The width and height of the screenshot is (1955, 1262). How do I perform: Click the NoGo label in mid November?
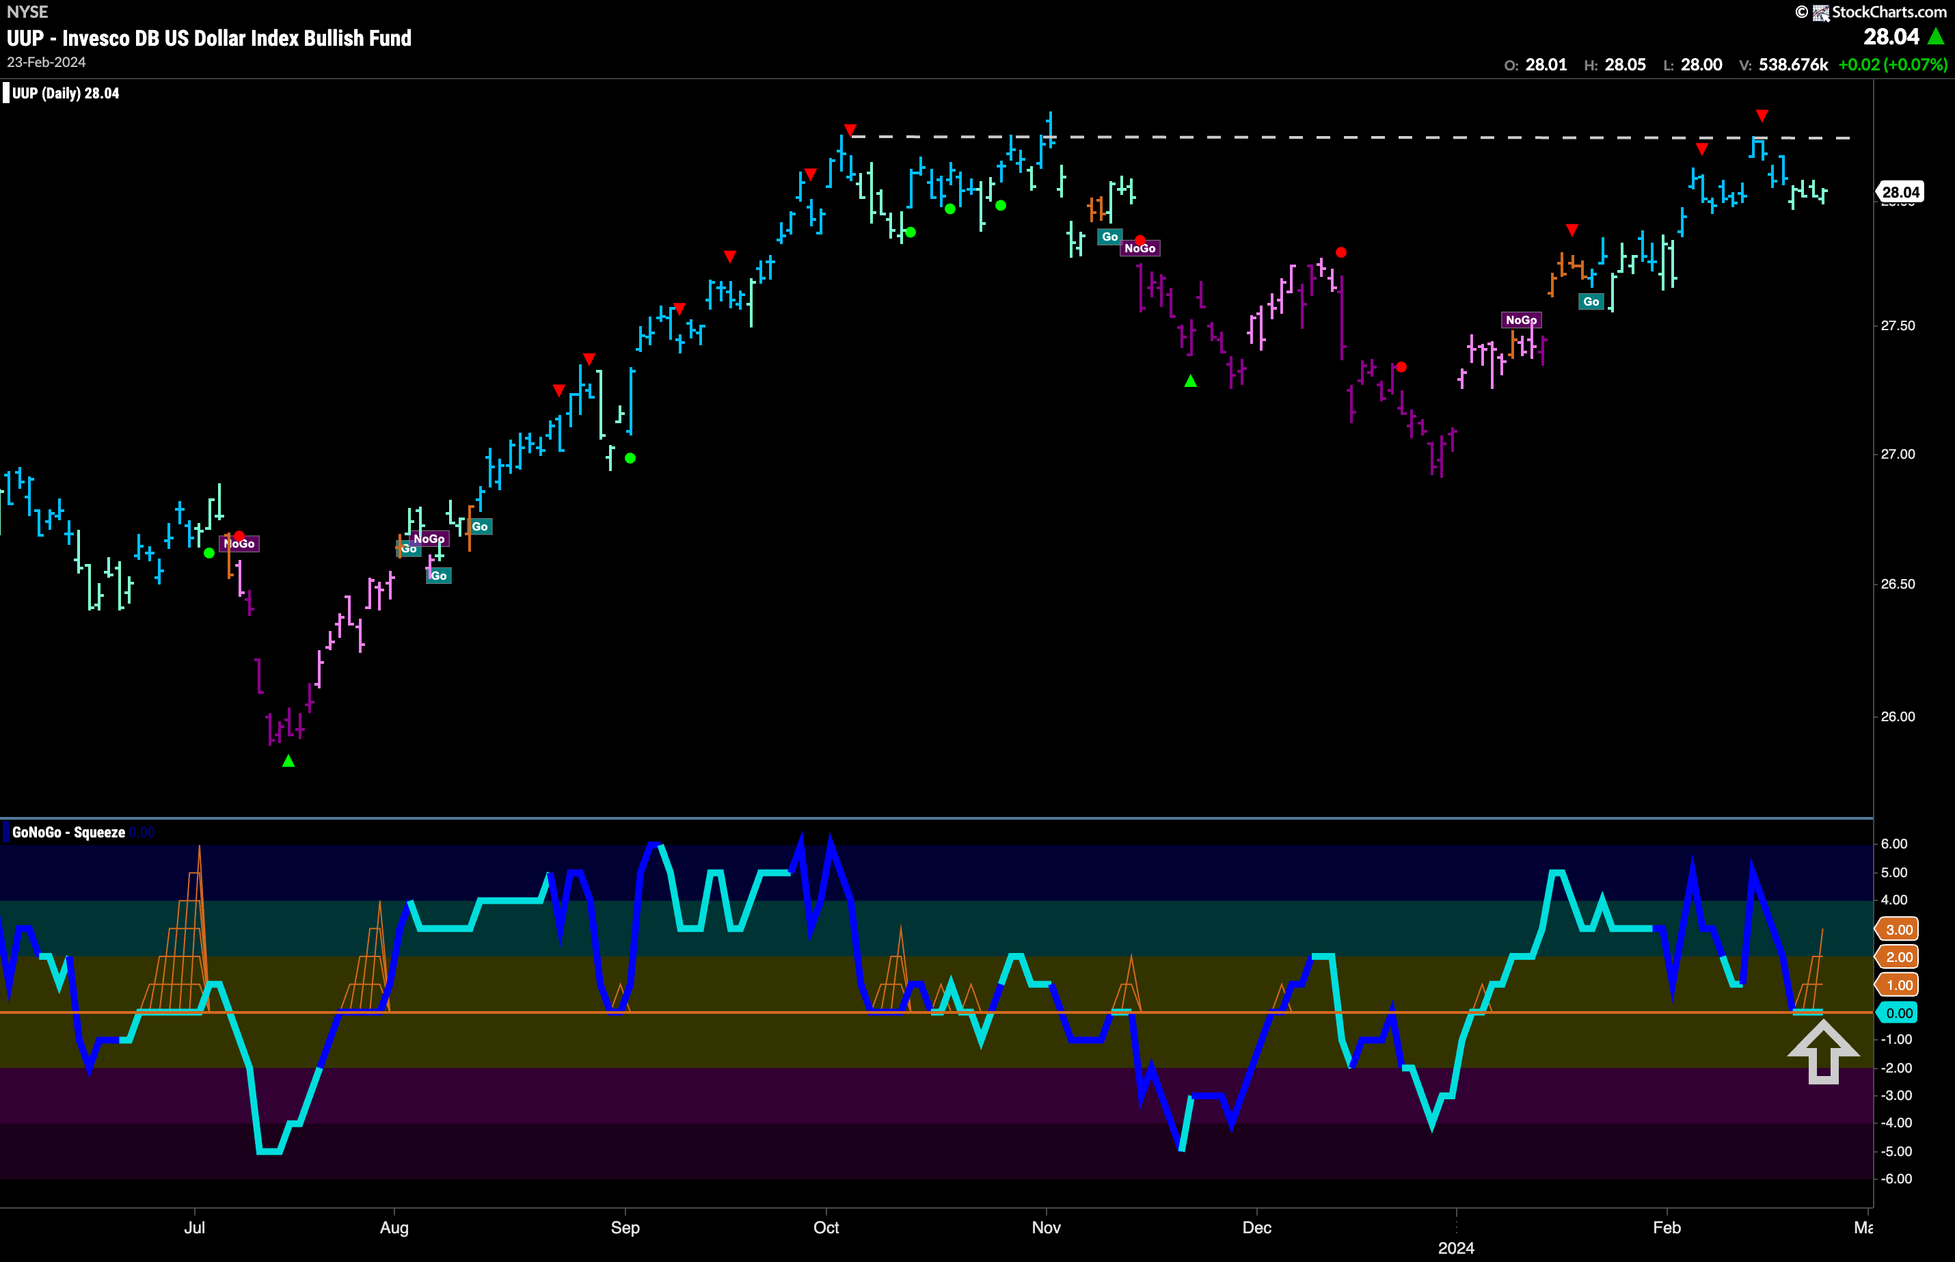(1140, 248)
